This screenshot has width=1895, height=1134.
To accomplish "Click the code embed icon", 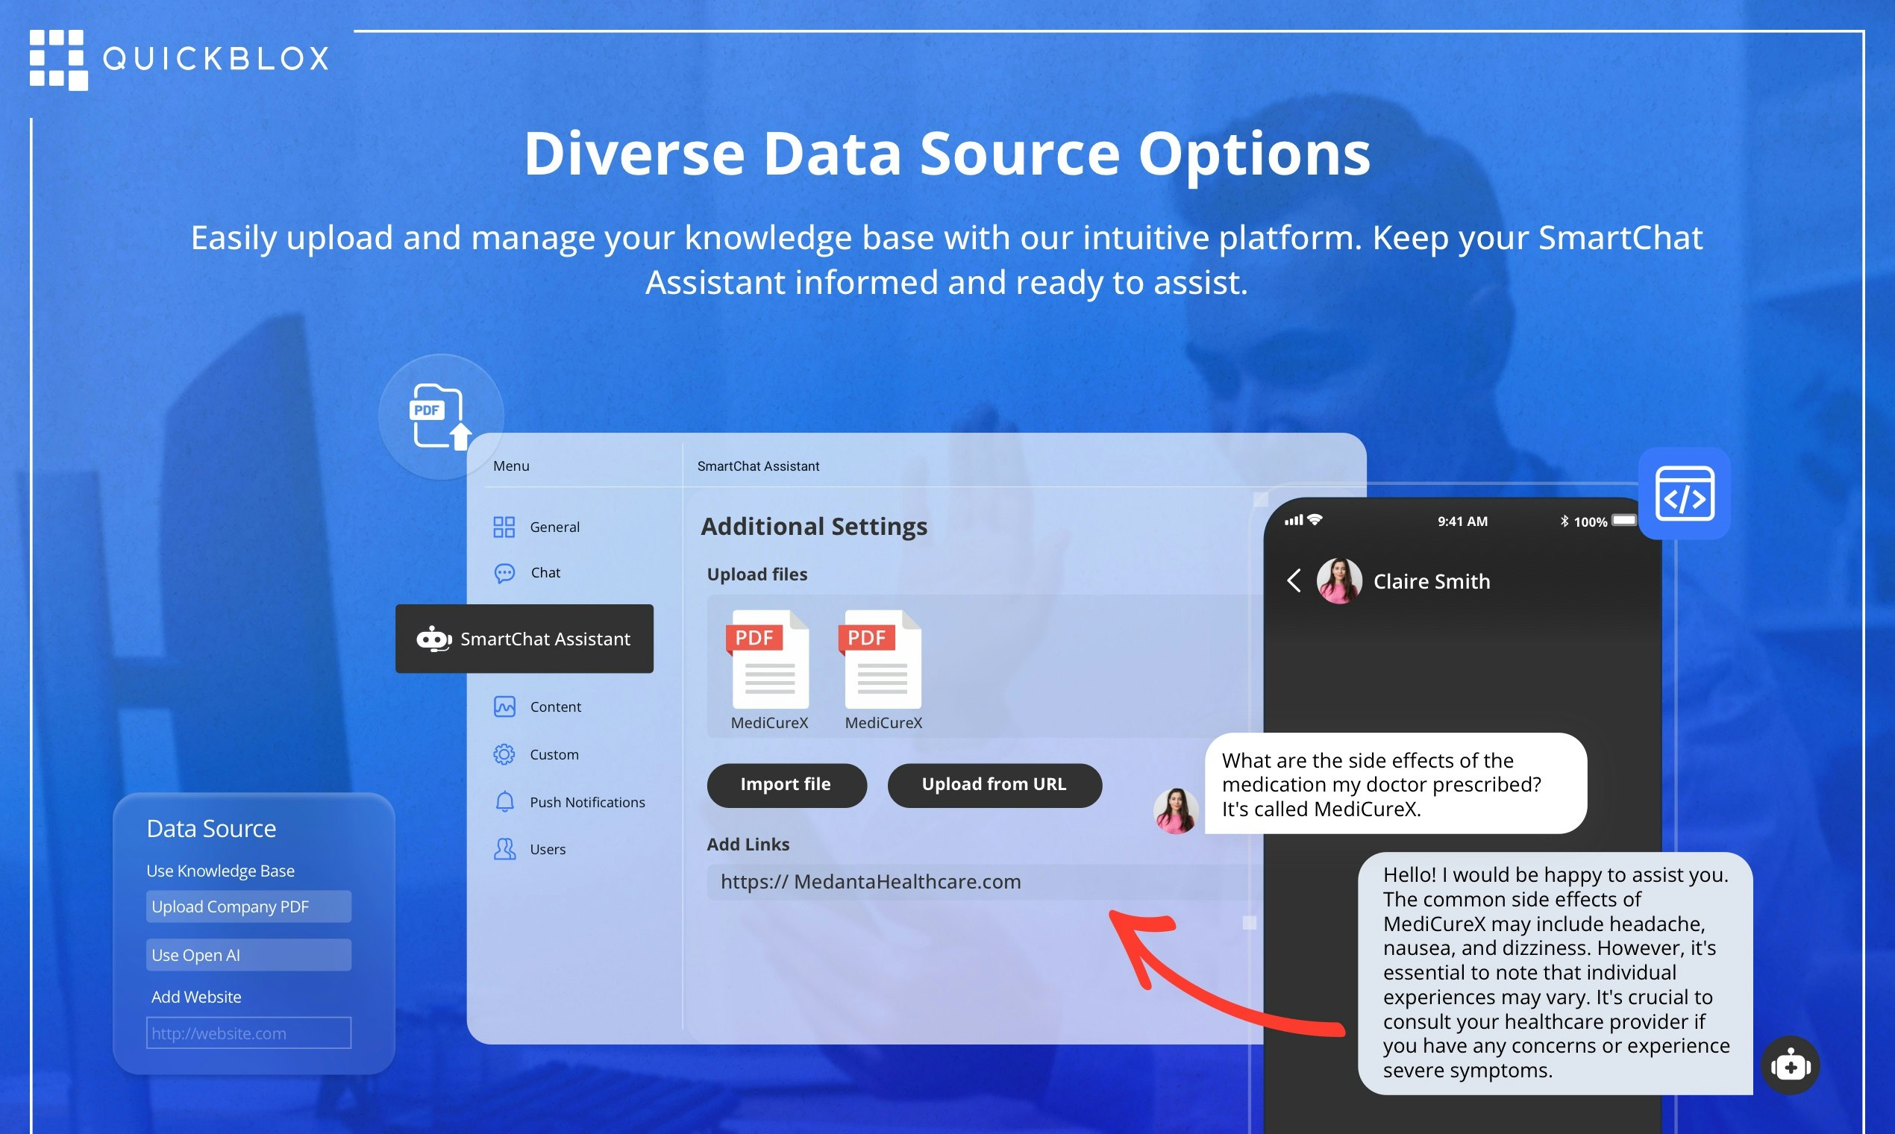I will (x=1684, y=495).
